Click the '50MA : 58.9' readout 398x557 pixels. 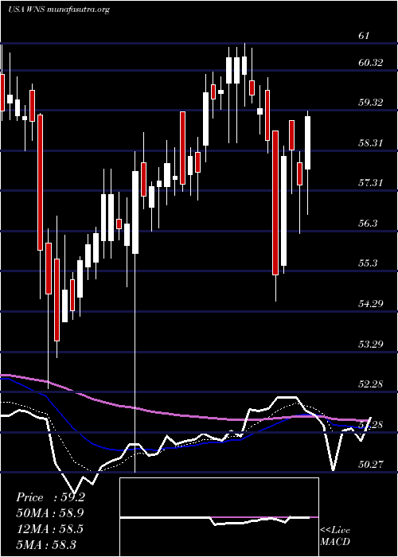point(50,513)
